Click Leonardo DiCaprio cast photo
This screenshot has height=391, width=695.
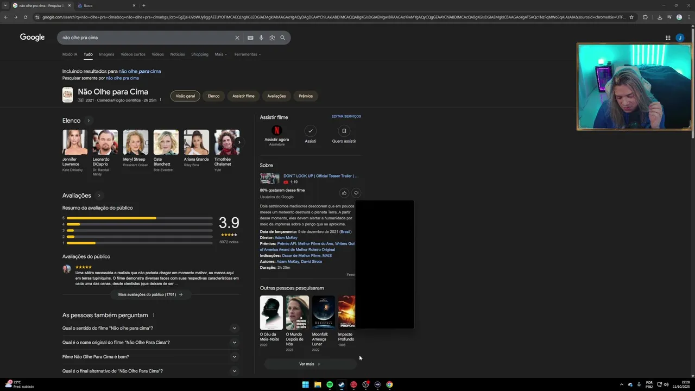(105, 142)
